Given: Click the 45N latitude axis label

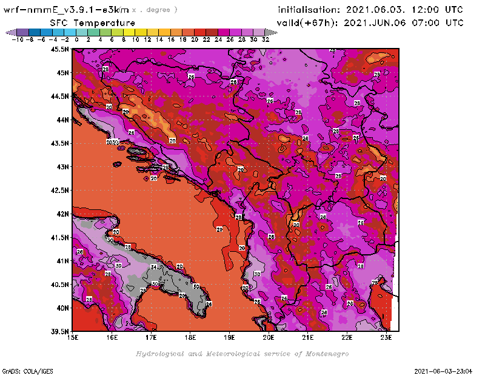Looking at the screenshot, I should (x=62, y=73).
